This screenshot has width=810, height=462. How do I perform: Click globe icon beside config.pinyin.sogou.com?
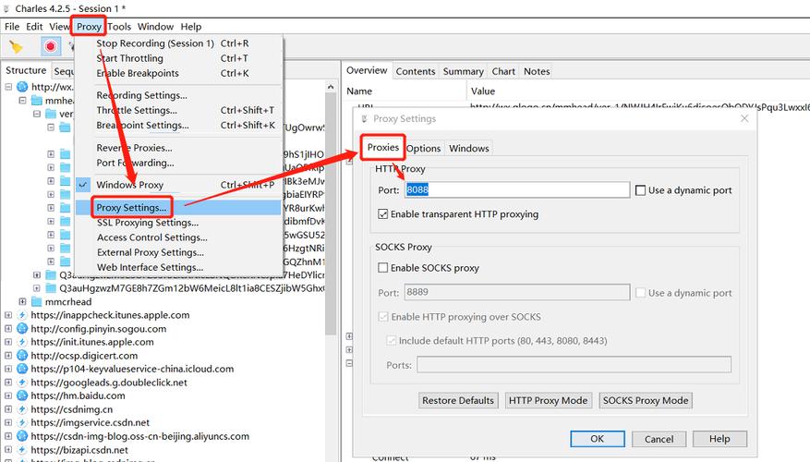tap(22, 329)
